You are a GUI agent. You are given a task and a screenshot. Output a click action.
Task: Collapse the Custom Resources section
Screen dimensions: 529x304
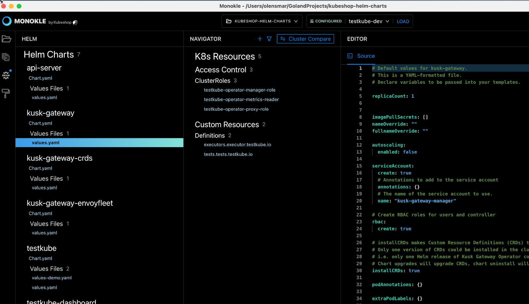(x=227, y=125)
